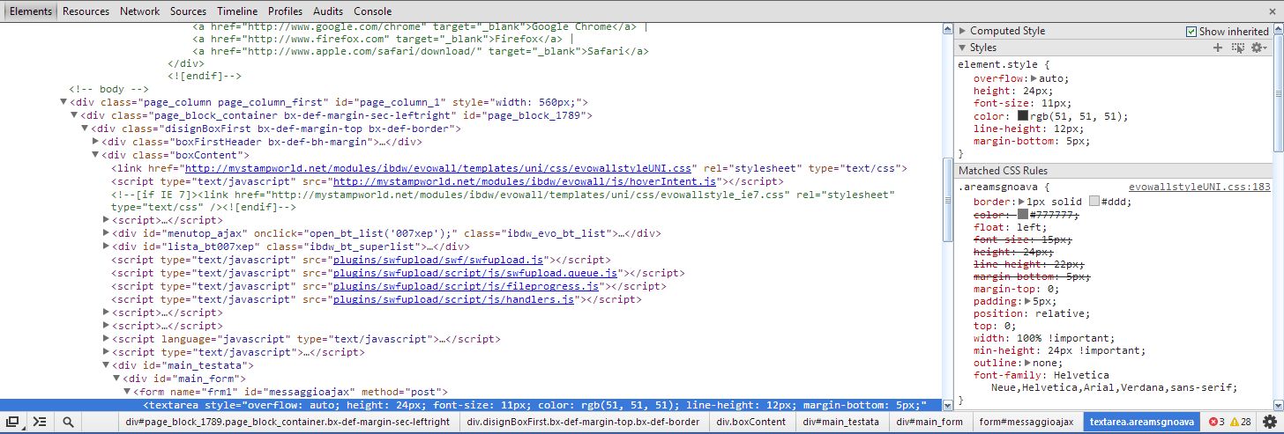Select the textarea.areamsgnoava breadcrumb
The width and height of the screenshot is (1284, 434).
pos(1141,423)
